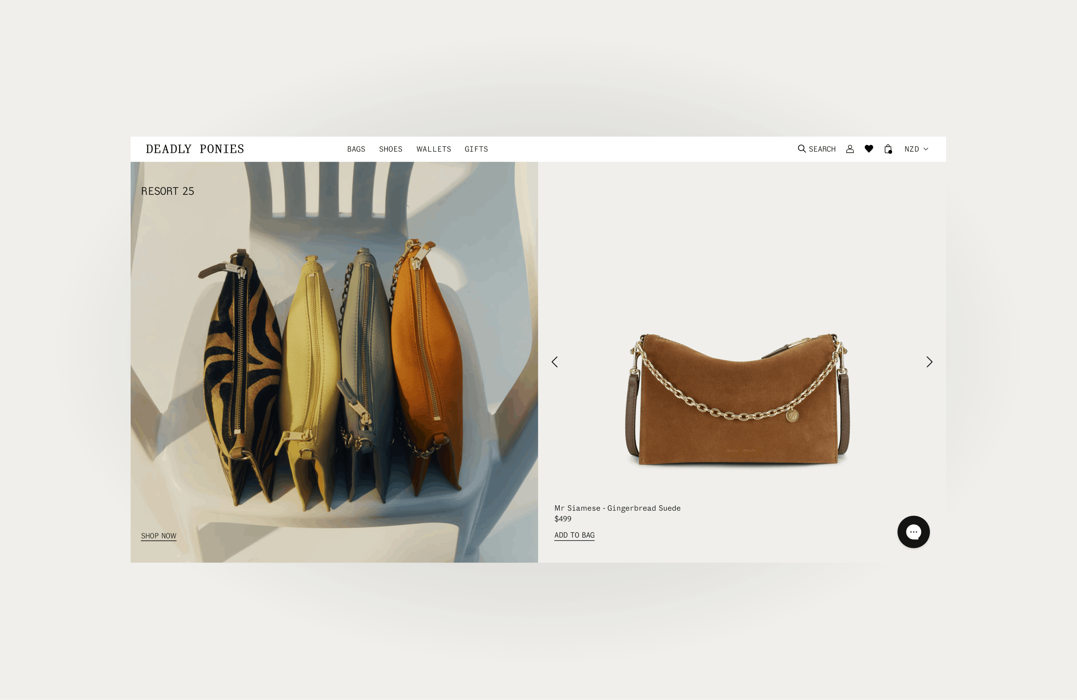Image resolution: width=1077 pixels, height=700 pixels.
Task: Open the chat bubble widget
Action: pyautogui.click(x=914, y=532)
